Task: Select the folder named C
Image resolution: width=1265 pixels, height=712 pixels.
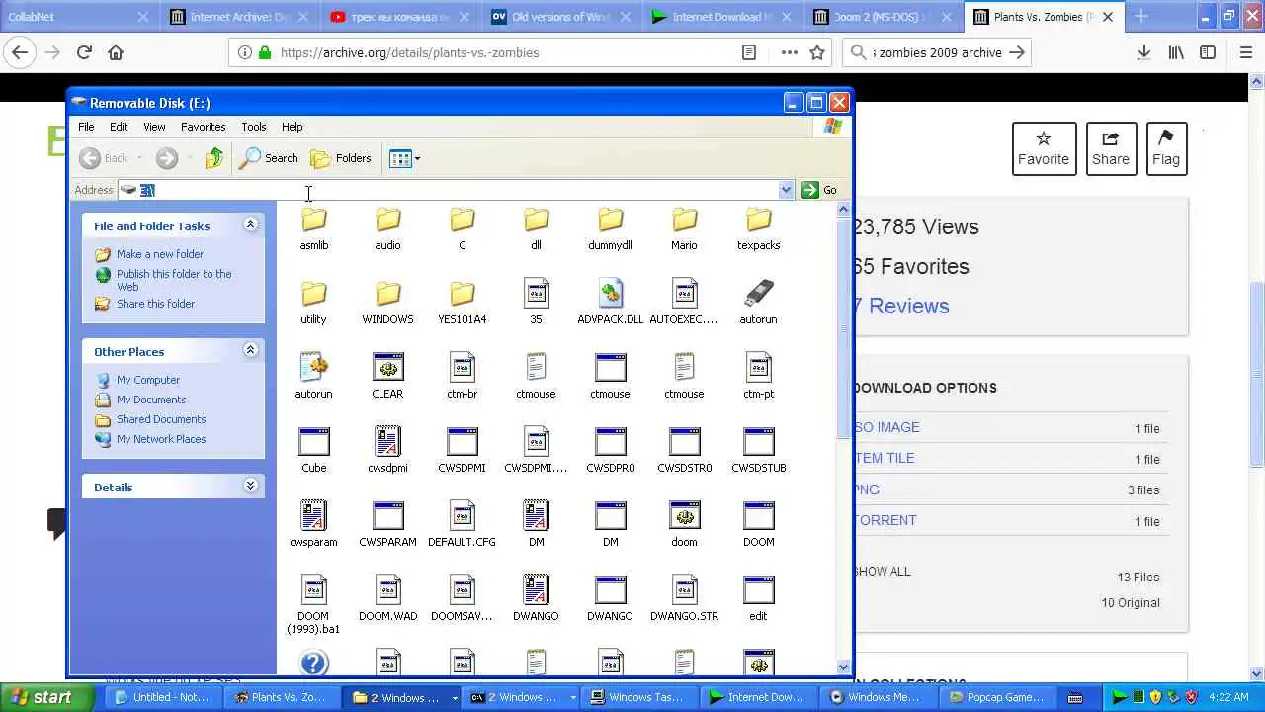Action: point(462,229)
